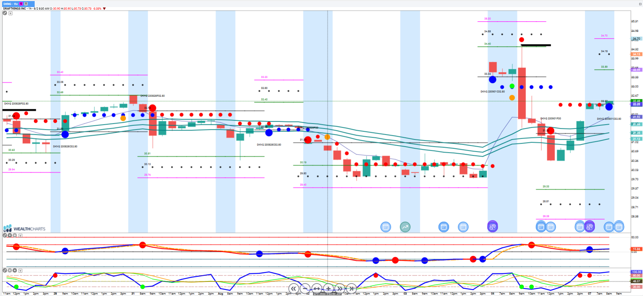Click the 29.33 green level label
The width and height of the screenshot is (643, 296).
[546, 186]
